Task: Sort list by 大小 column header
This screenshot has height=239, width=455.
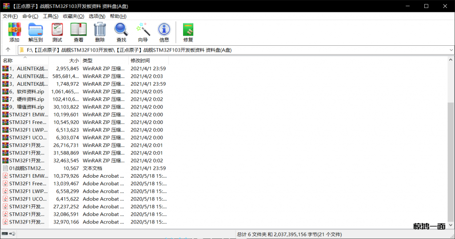Action: (74, 60)
